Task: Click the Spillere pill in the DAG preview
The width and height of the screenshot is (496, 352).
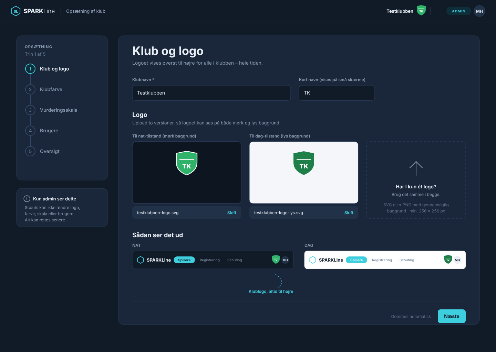Action: tap(356, 260)
